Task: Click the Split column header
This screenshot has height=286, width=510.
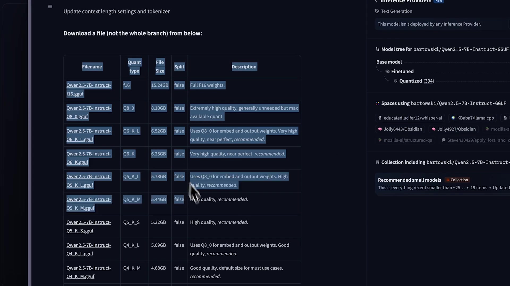Action: [x=179, y=67]
